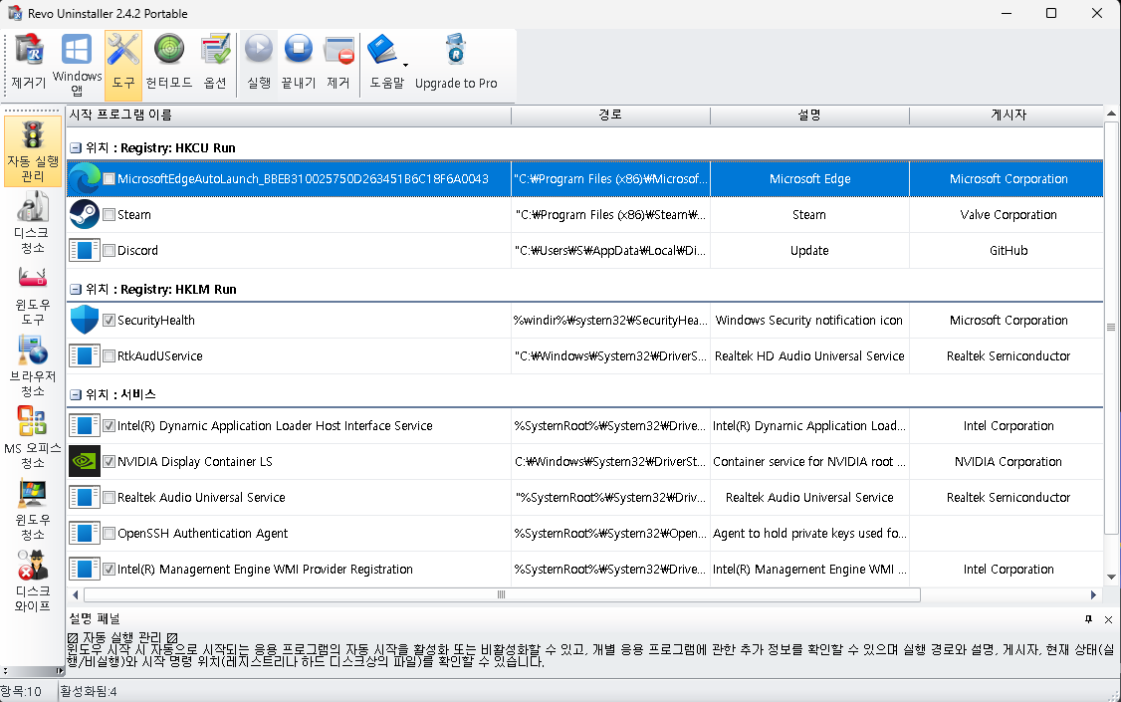
Task: Collapse Registry: HKLM Run group
Action: click(x=76, y=290)
